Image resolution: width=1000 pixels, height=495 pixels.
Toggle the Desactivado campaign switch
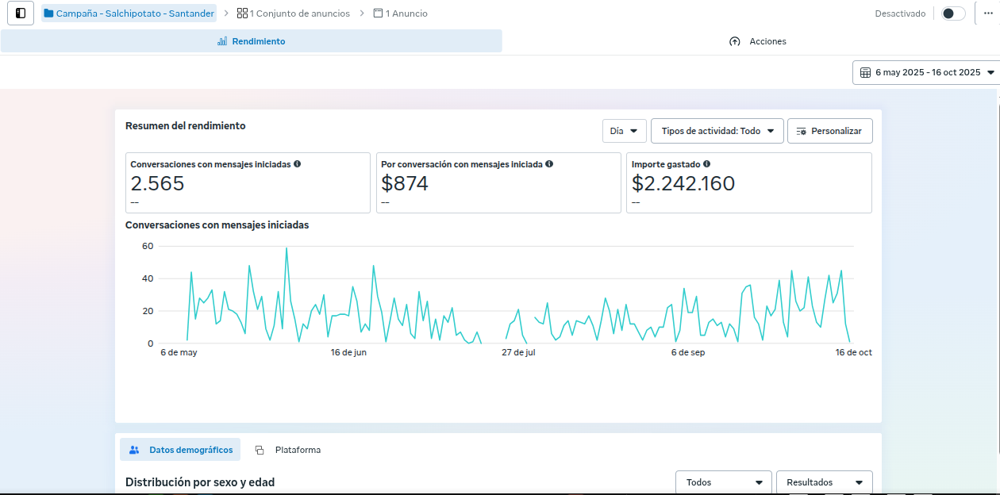pos(953,13)
